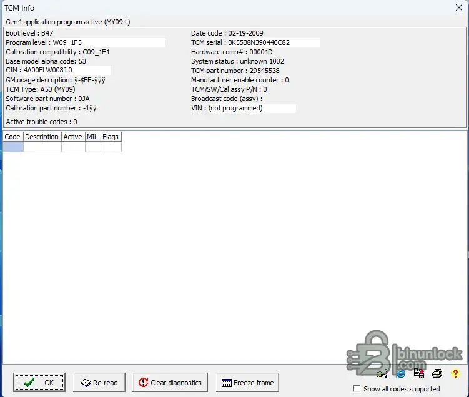469x397 pixels.
Task: Click the Clear diagnostics button
Action: pyautogui.click(x=170, y=382)
